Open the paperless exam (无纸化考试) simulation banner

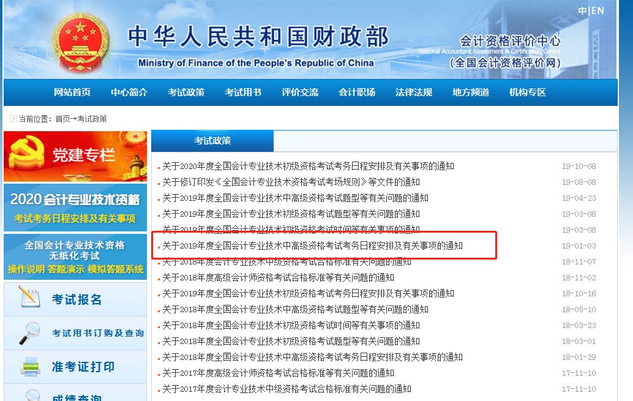(75, 256)
